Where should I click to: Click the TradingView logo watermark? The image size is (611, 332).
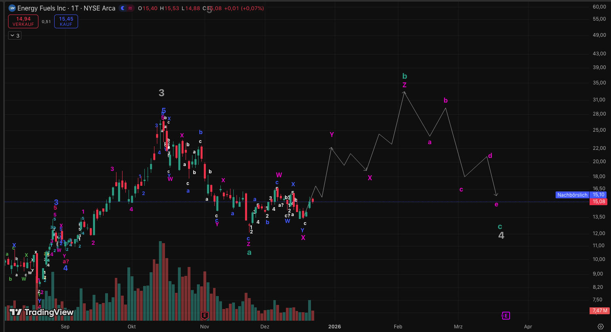pyautogui.click(x=41, y=312)
